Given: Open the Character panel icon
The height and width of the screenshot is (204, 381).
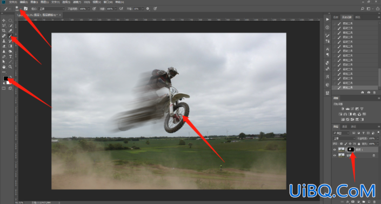Looking at the screenshot, I should (327, 49).
